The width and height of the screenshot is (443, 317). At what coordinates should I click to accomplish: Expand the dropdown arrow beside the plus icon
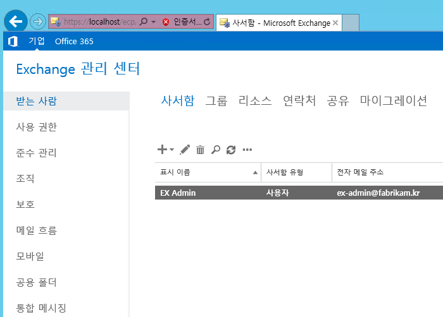(172, 150)
